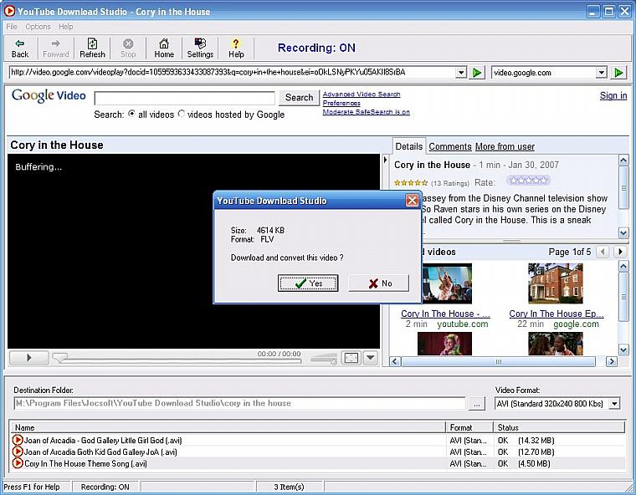This screenshot has height=495, width=636.
Task: Open Advanced Video Search link
Action: [362, 94]
